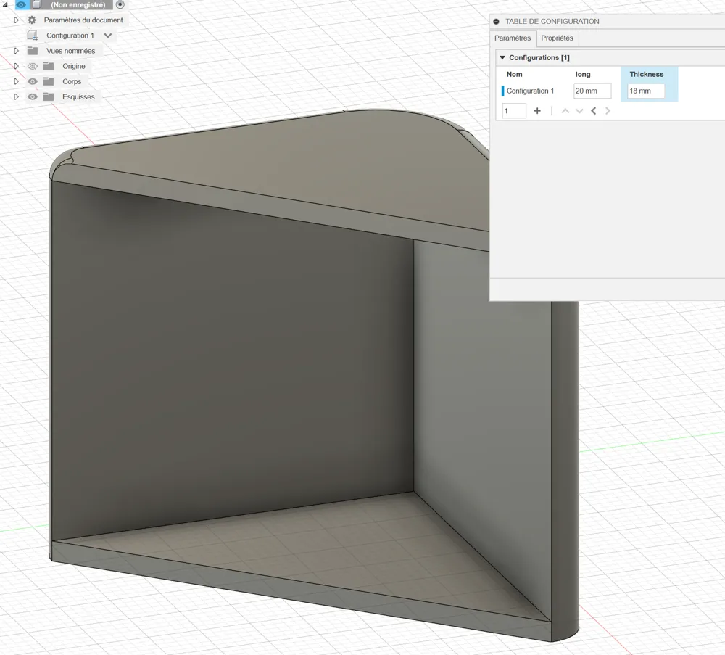This screenshot has width=725, height=655.
Task: Click the radio marker beside Non enregistré
Action: pyautogui.click(x=120, y=4)
